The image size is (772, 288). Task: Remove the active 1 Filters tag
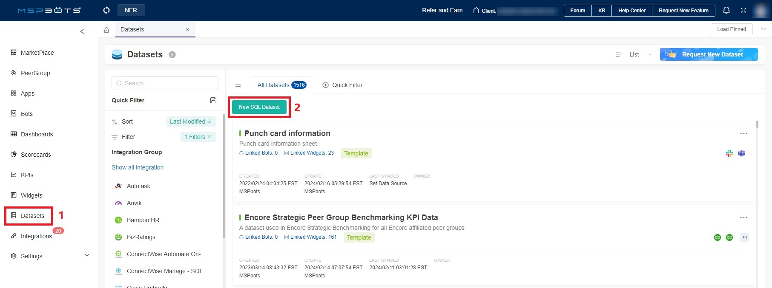pos(209,137)
